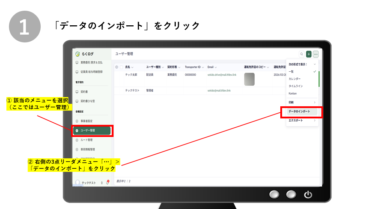Click the sekido.drive@mail.tfdev.link email link
The height and width of the screenshot is (209, 376).
221,75
